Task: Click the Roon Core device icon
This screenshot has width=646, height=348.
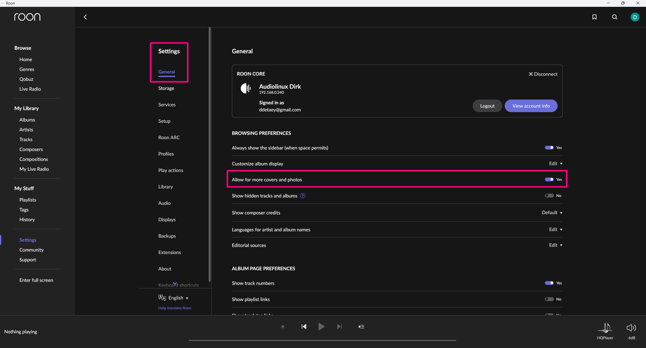Action: point(246,88)
